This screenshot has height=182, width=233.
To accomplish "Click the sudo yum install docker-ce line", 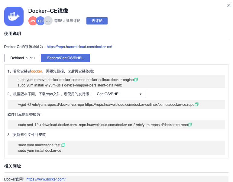I will coord(40,151).
